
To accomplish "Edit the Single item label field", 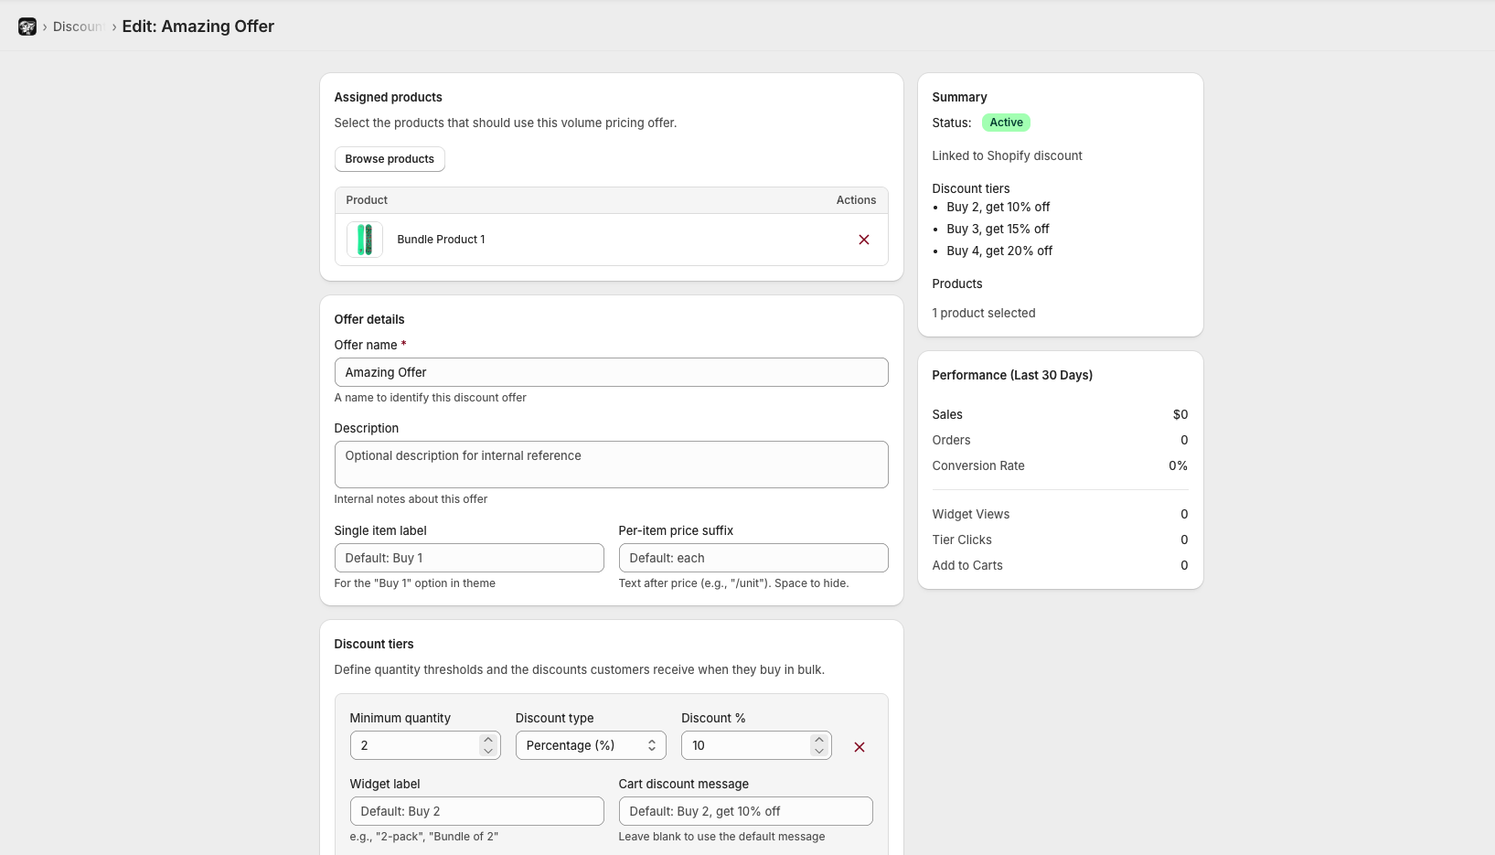I will tap(469, 558).
